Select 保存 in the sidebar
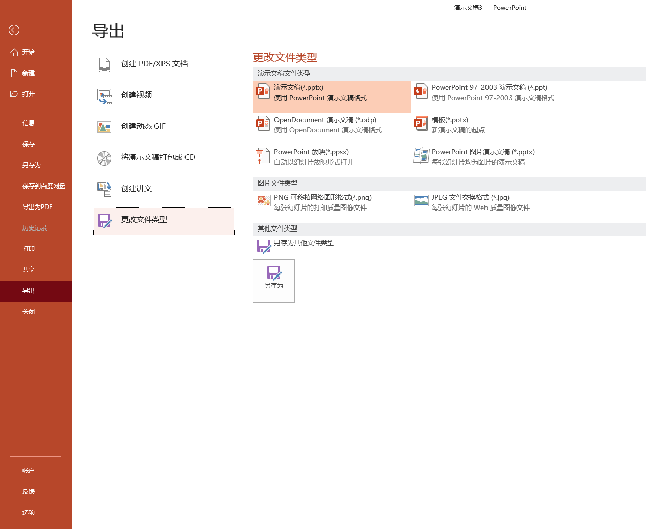 36,144
